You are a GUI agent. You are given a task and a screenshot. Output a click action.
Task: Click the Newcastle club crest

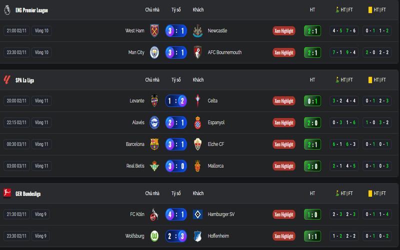pos(198,30)
